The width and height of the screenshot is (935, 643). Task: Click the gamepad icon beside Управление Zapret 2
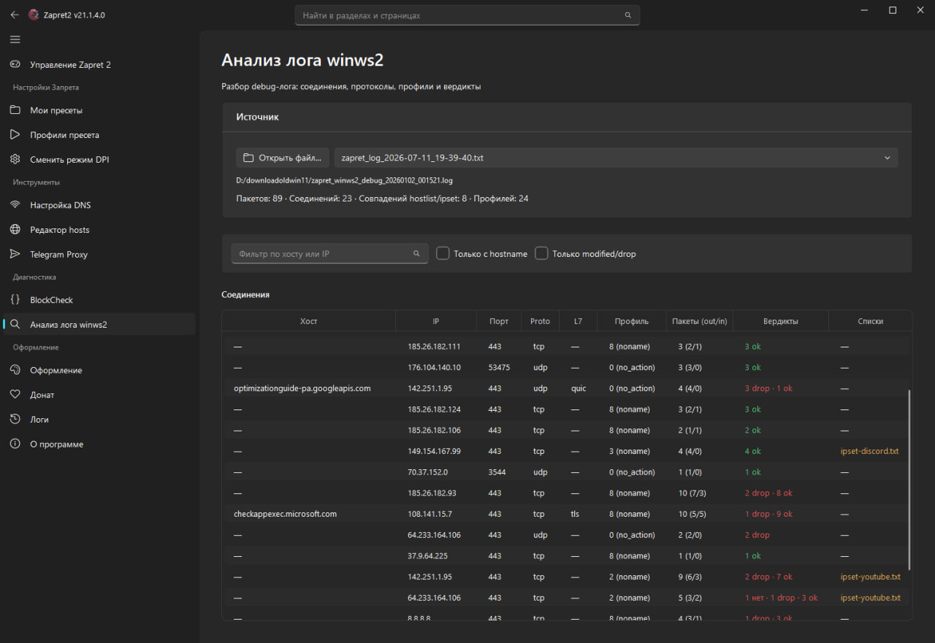pos(15,64)
